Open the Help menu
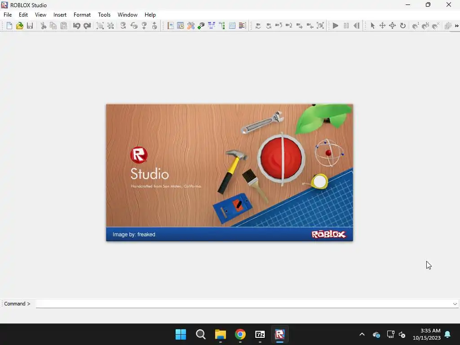460x345 pixels. click(150, 15)
